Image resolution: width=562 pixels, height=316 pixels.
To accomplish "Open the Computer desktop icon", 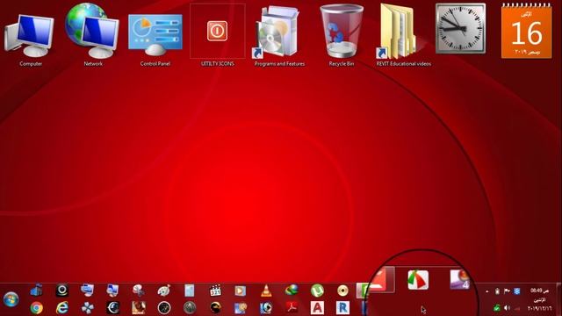I will 29,36.
